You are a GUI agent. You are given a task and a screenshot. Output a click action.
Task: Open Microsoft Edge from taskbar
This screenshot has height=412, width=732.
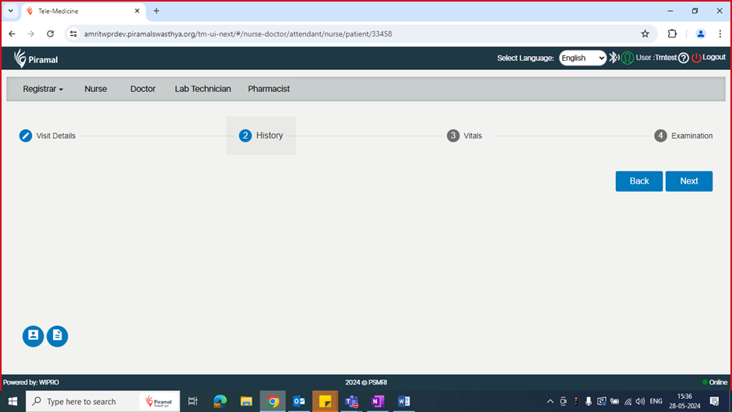[x=220, y=401]
